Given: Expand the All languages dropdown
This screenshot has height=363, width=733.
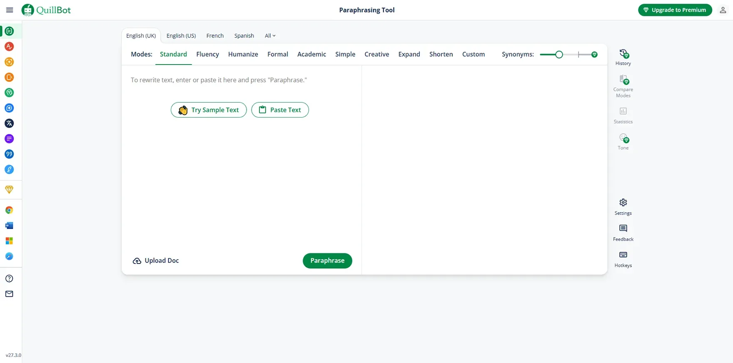Looking at the screenshot, I should [x=270, y=36].
